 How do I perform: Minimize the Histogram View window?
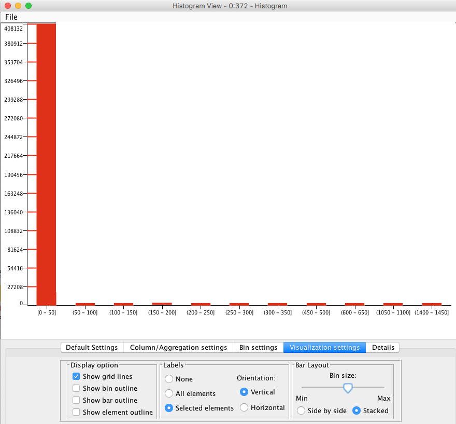[18, 6]
